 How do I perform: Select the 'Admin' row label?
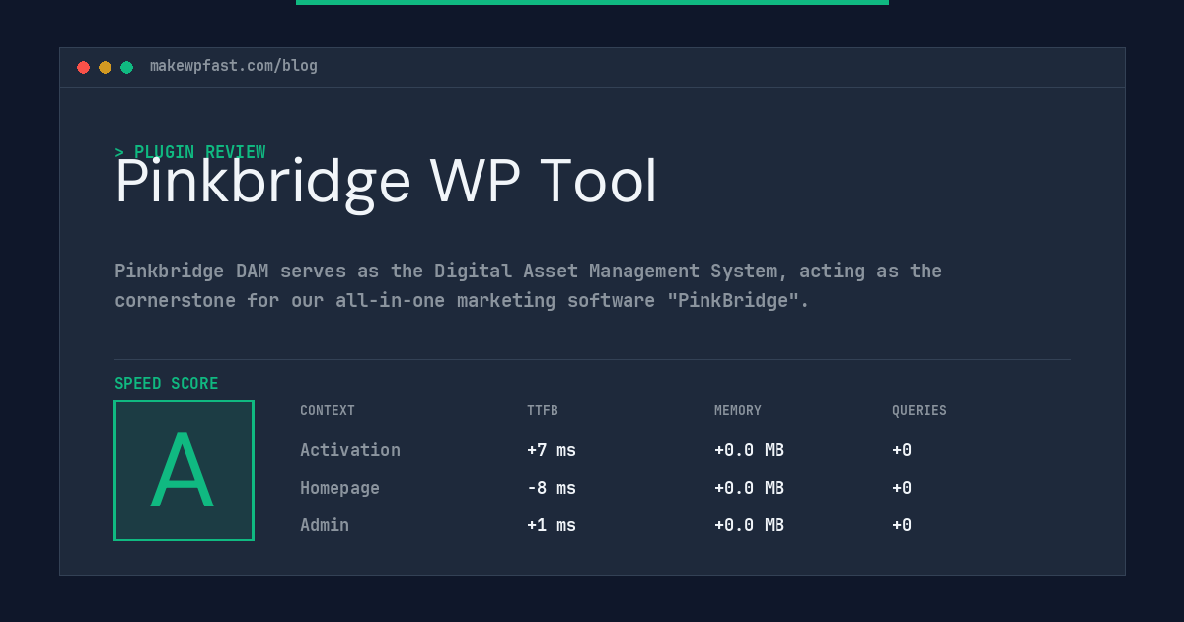pyautogui.click(x=325, y=525)
